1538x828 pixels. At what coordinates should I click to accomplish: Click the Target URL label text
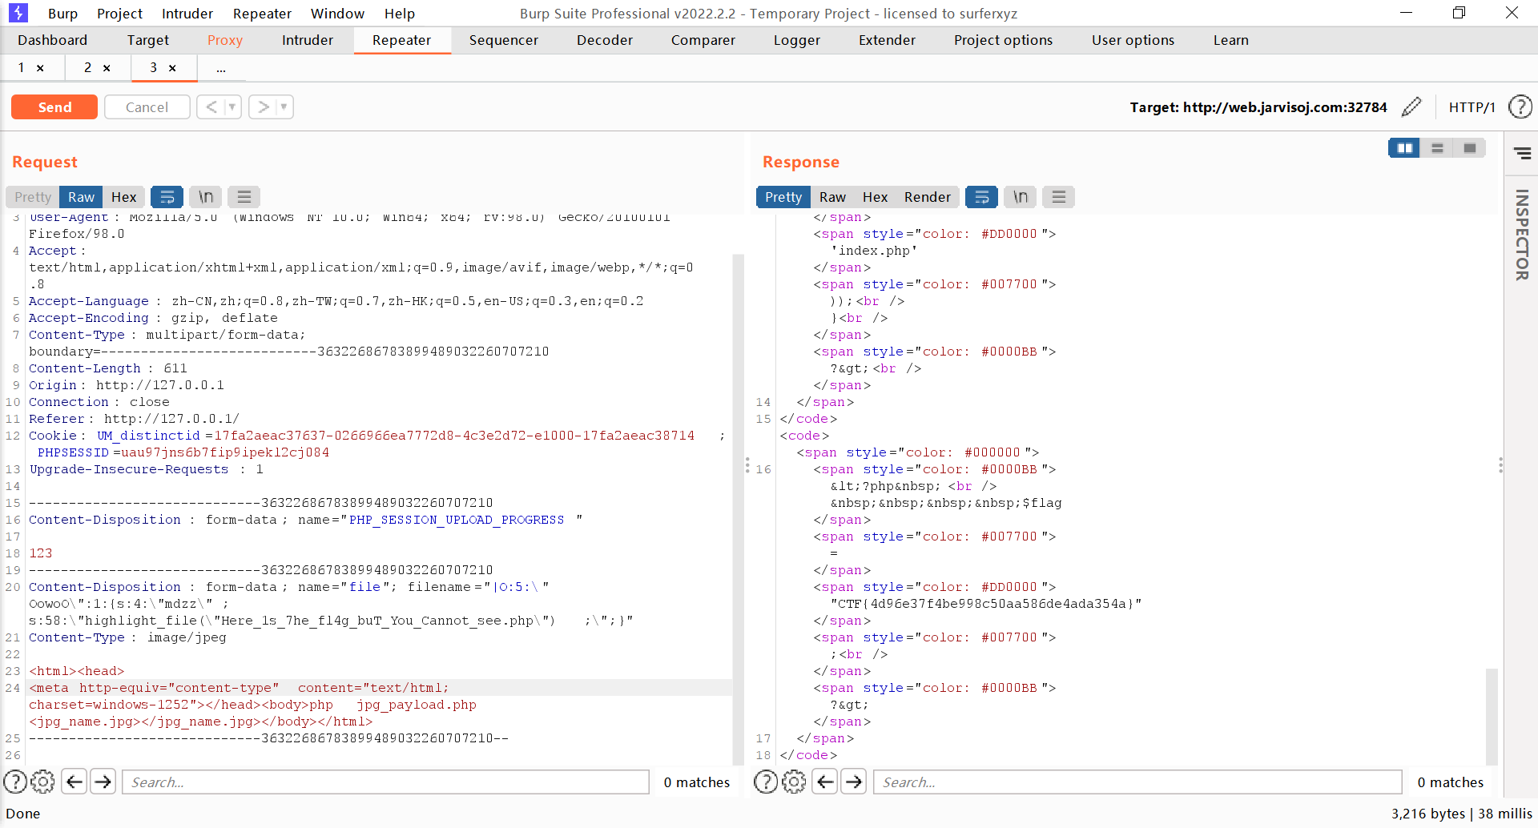(1258, 107)
